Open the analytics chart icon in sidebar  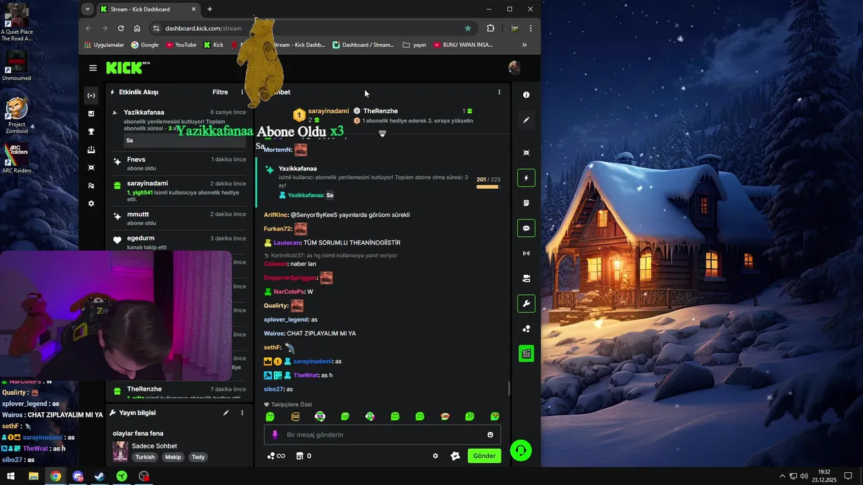(x=92, y=114)
